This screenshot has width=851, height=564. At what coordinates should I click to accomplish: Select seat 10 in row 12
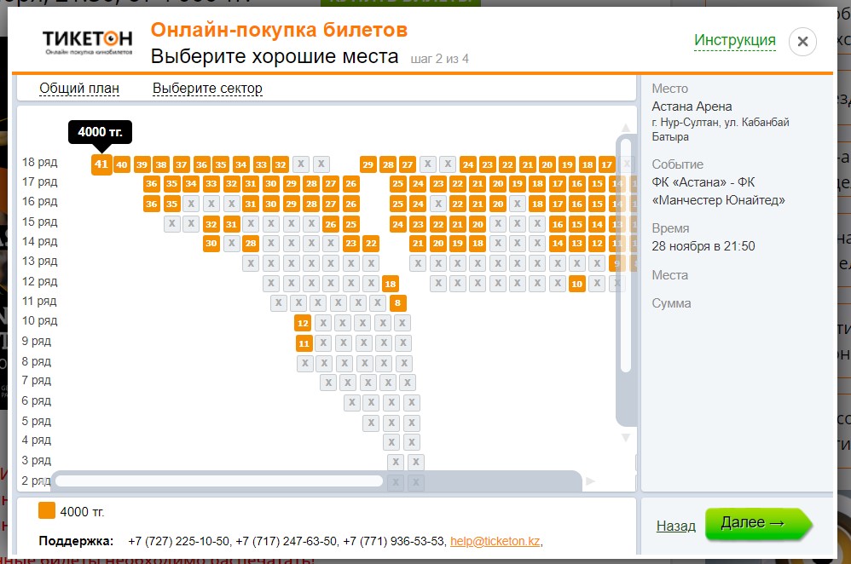pos(576,284)
